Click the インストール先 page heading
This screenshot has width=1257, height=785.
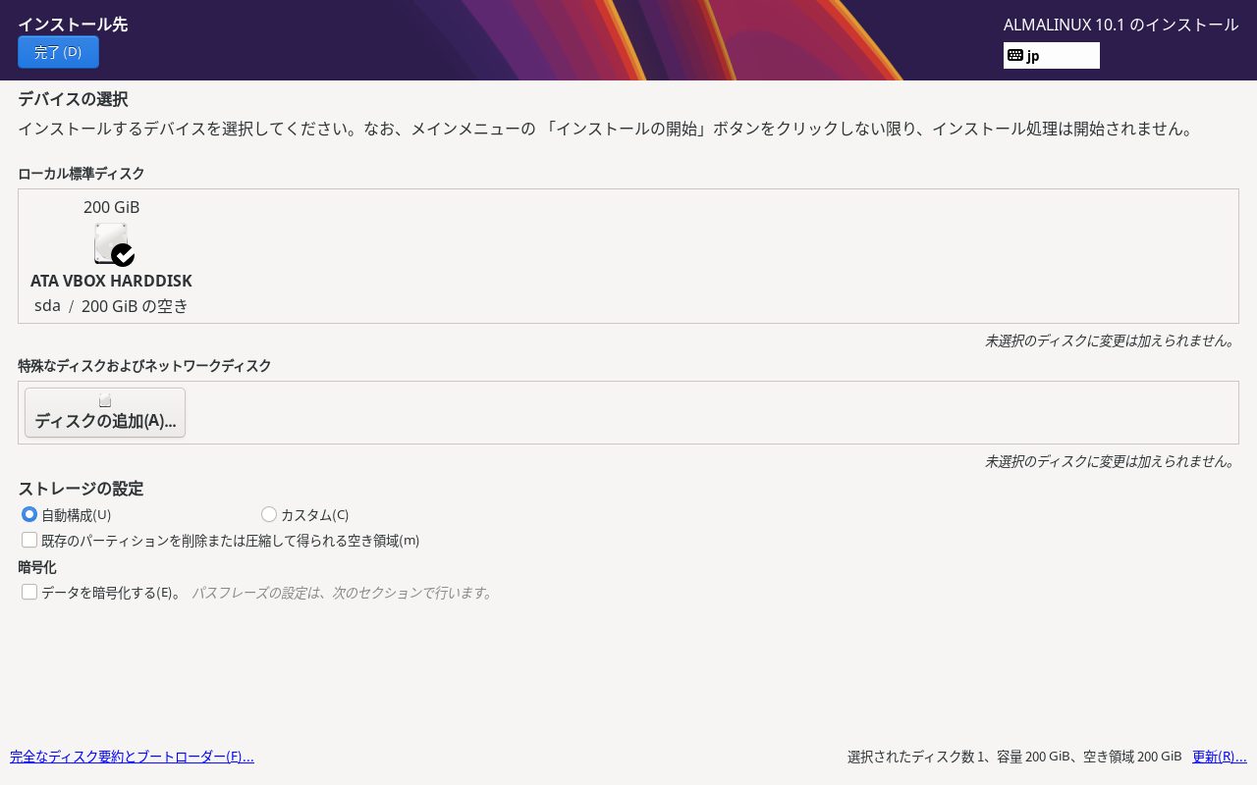[x=73, y=25]
